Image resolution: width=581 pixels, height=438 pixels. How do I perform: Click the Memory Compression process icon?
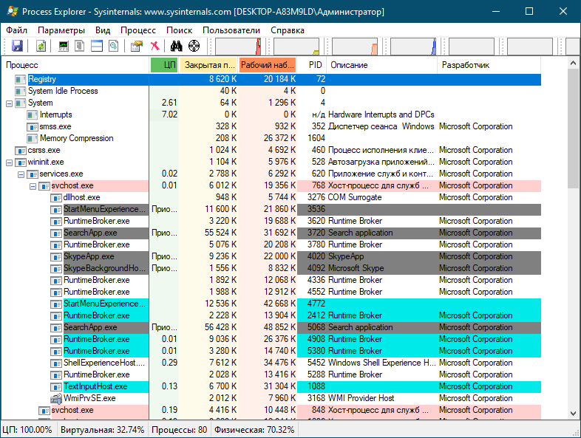33,138
